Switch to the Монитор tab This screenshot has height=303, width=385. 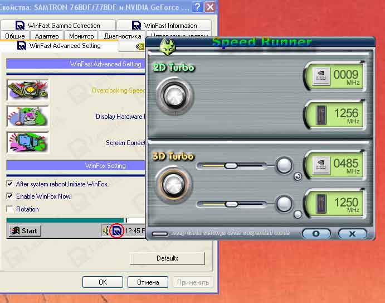coord(81,36)
